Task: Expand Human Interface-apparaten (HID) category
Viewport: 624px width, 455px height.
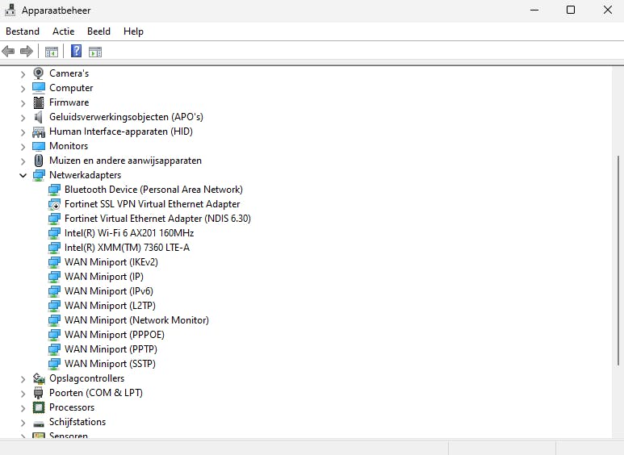Action: pos(23,132)
